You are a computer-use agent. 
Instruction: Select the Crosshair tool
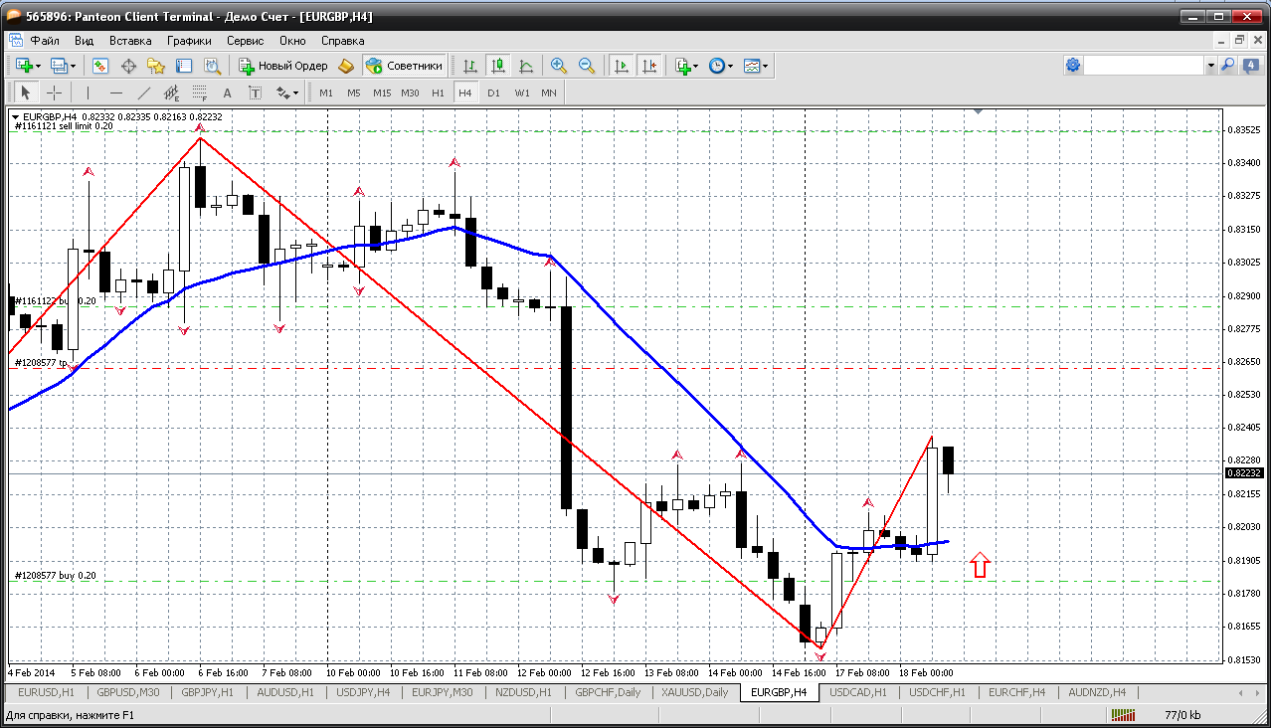click(x=54, y=92)
